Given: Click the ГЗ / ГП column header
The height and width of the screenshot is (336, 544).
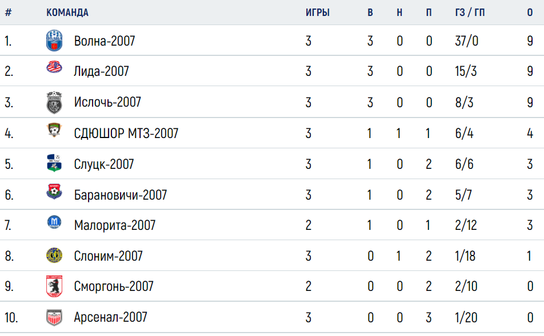Looking at the screenshot, I should coord(470,13).
